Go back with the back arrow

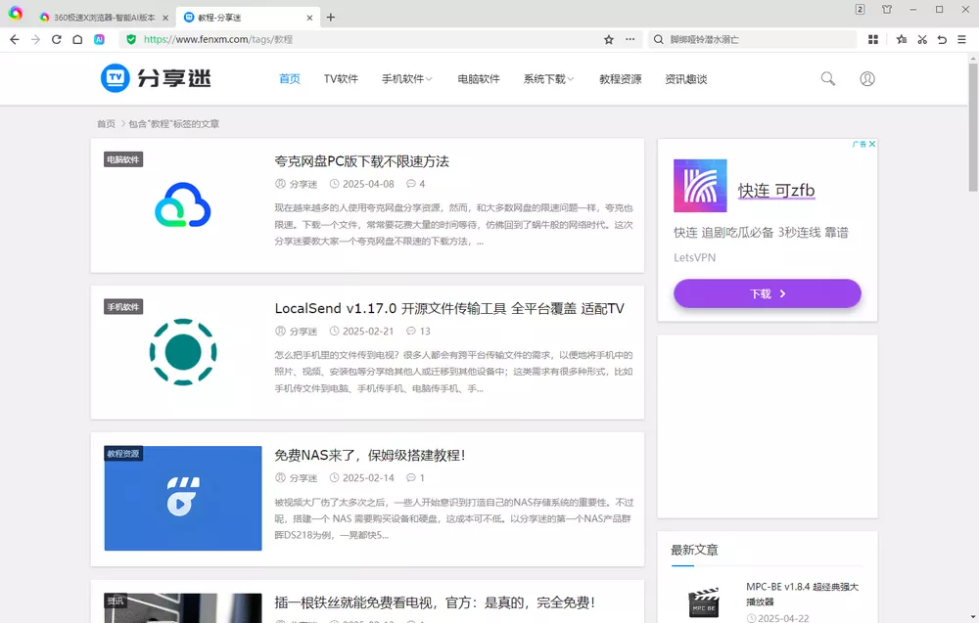15,40
